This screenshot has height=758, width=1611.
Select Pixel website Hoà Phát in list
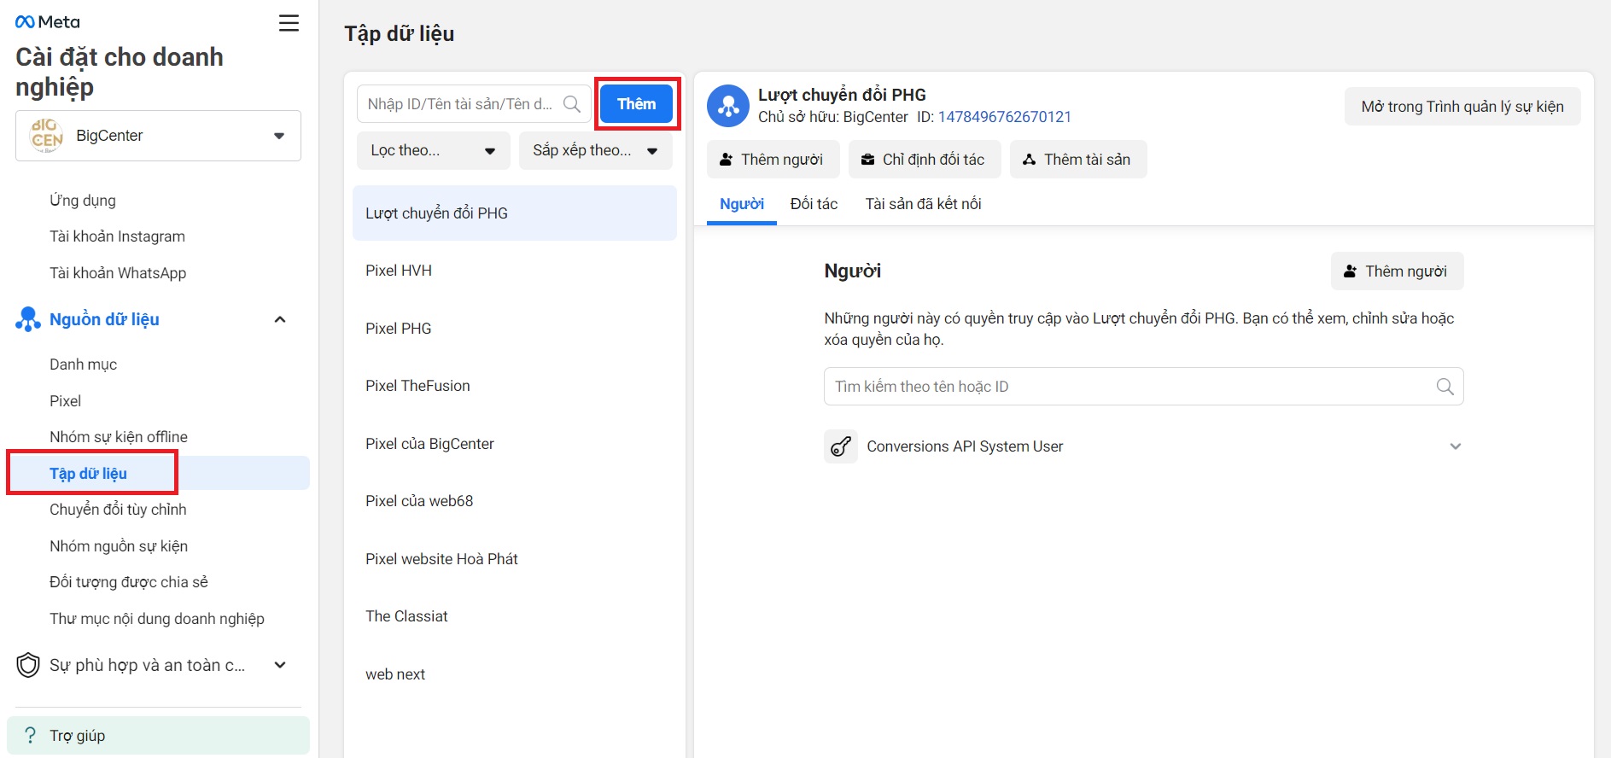pos(515,559)
